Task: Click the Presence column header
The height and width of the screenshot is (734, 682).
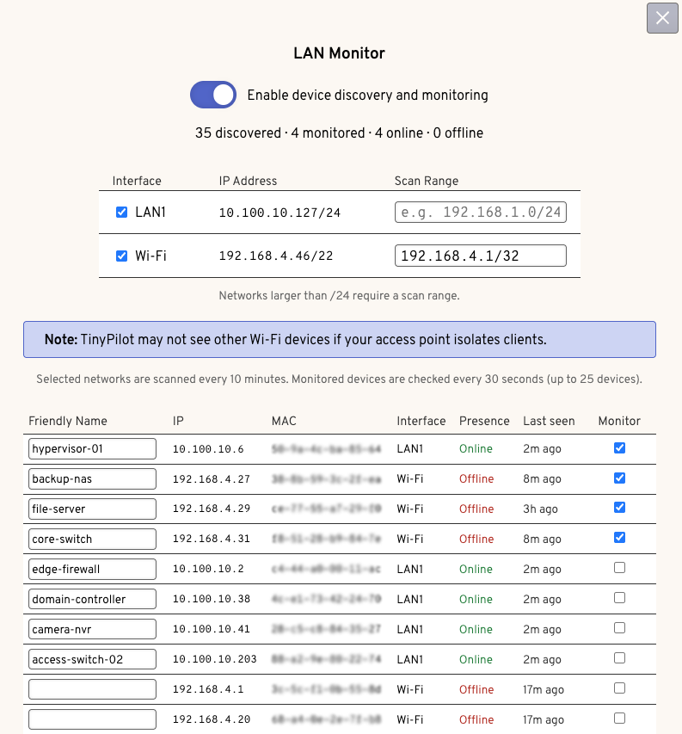Action: pos(484,421)
